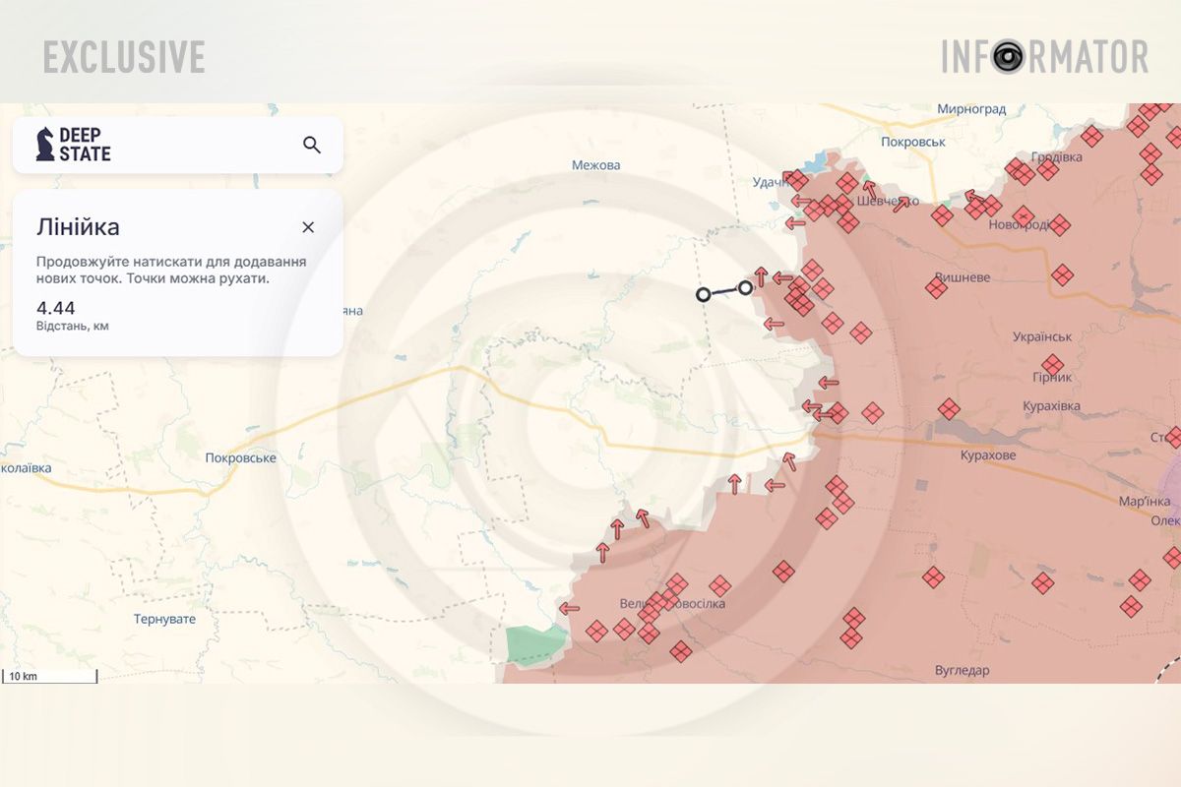Click the Вугледар city label
The width and height of the screenshot is (1181, 787).
(962, 671)
